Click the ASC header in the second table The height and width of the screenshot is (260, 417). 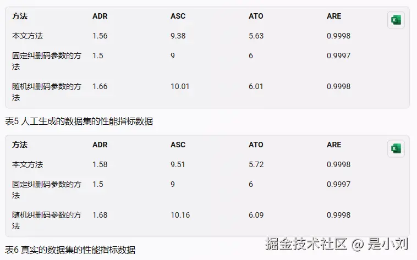point(178,145)
